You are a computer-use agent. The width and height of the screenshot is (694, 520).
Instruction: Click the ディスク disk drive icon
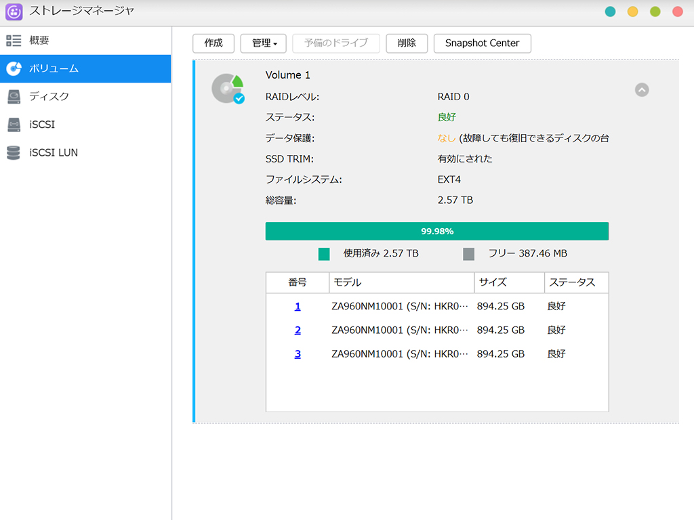point(14,97)
